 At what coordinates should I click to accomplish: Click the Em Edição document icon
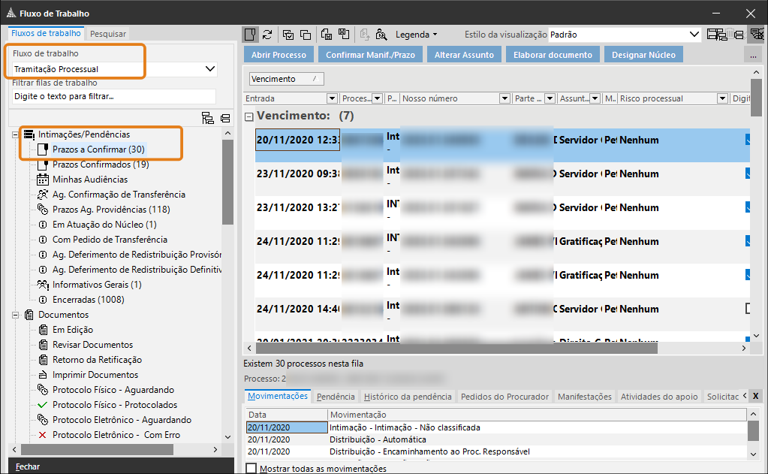pyautogui.click(x=43, y=330)
